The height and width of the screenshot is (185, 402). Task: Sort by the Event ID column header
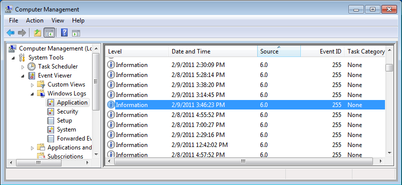(322, 51)
